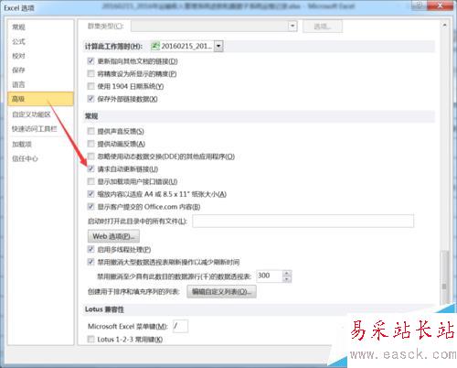Toggle 缩放内容以适应 A4 纸张大小 checkbox
The width and height of the screenshot is (457, 368).
pyautogui.click(x=90, y=194)
